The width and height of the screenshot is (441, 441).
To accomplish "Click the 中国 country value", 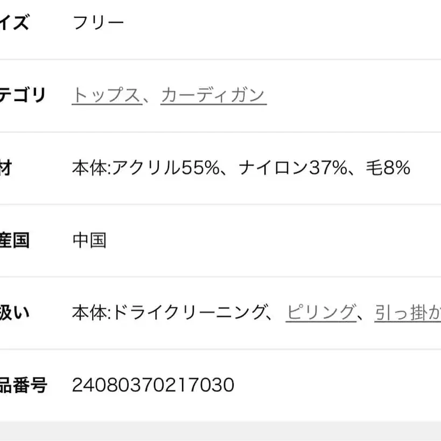I will [x=89, y=240].
